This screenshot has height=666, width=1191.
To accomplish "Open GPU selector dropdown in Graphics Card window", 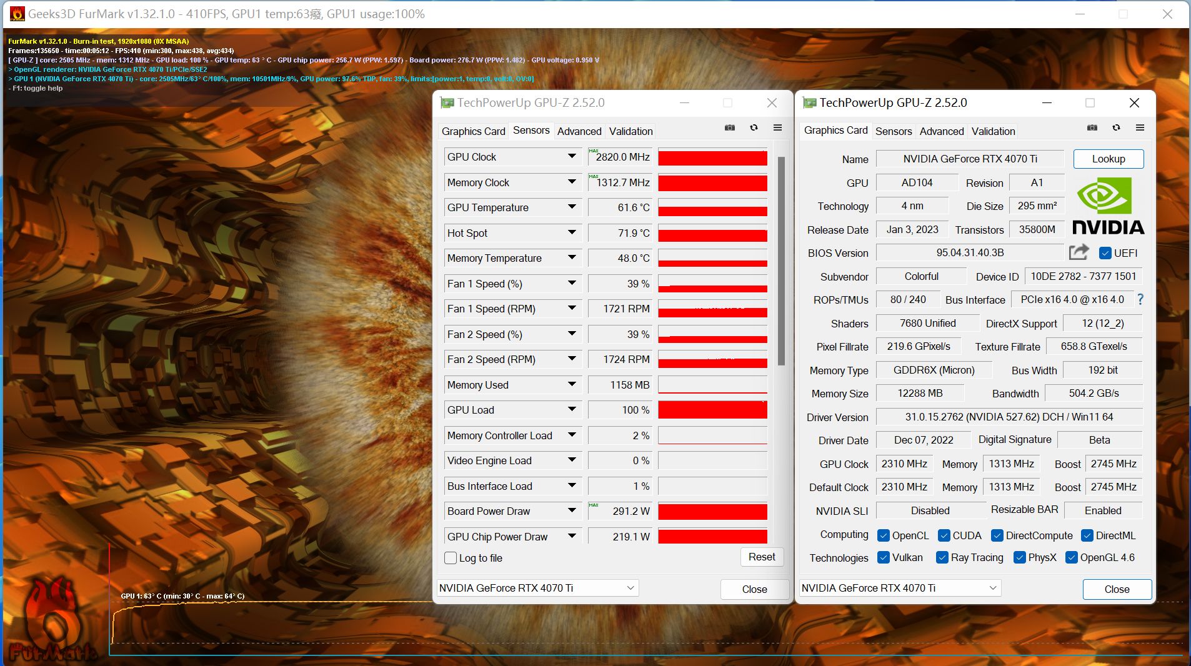I will click(900, 588).
